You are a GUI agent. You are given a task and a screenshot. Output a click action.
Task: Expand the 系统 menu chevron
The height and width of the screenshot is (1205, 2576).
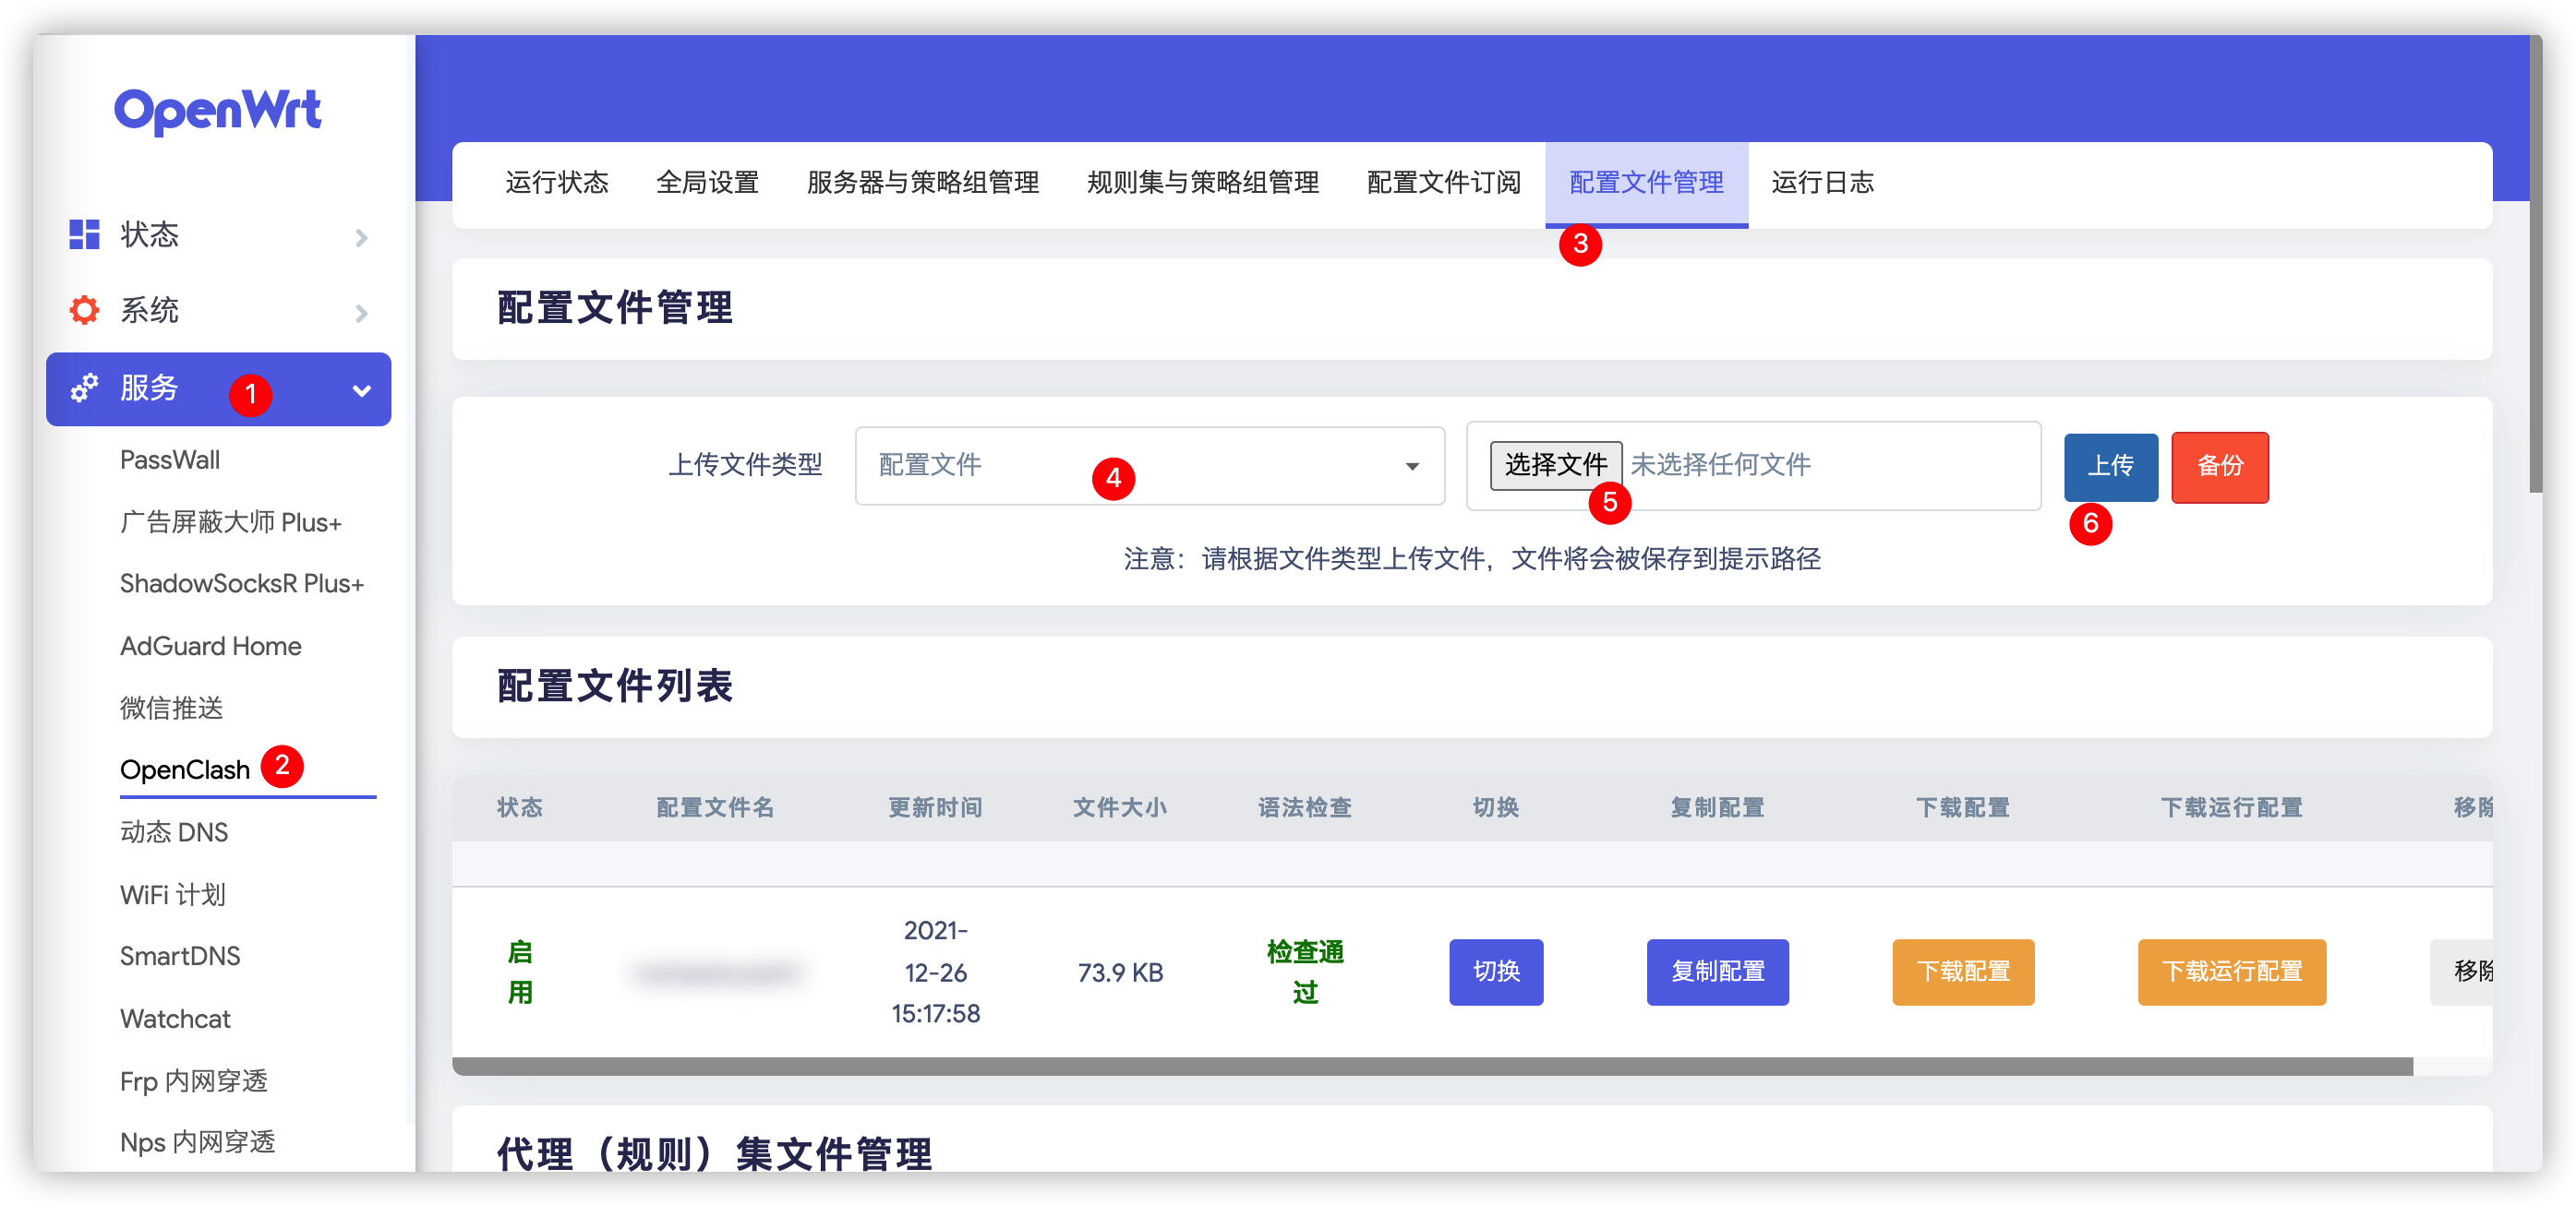click(361, 314)
